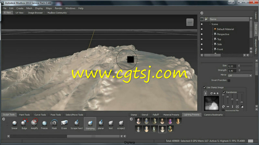Toggle visibility of Top camera

click(202, 39)
